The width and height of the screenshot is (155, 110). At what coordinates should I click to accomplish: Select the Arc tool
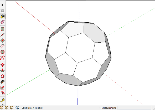2,46
